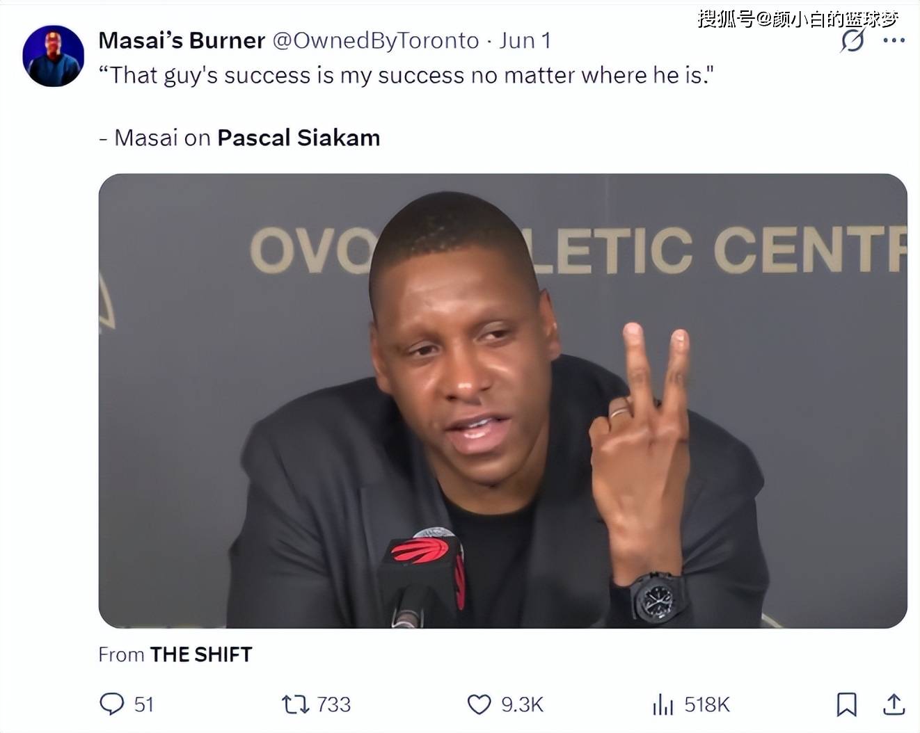Click the 51 replies count
920x733 pixels.
(x=143, y=704)
